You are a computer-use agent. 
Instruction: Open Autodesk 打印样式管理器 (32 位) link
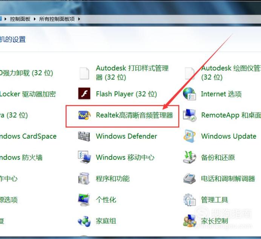coord(132,73)
